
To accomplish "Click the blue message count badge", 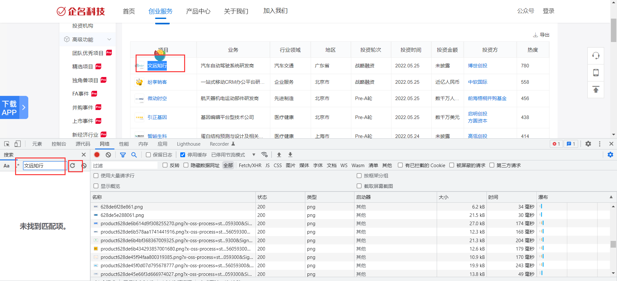I will [x=571, y=144].
